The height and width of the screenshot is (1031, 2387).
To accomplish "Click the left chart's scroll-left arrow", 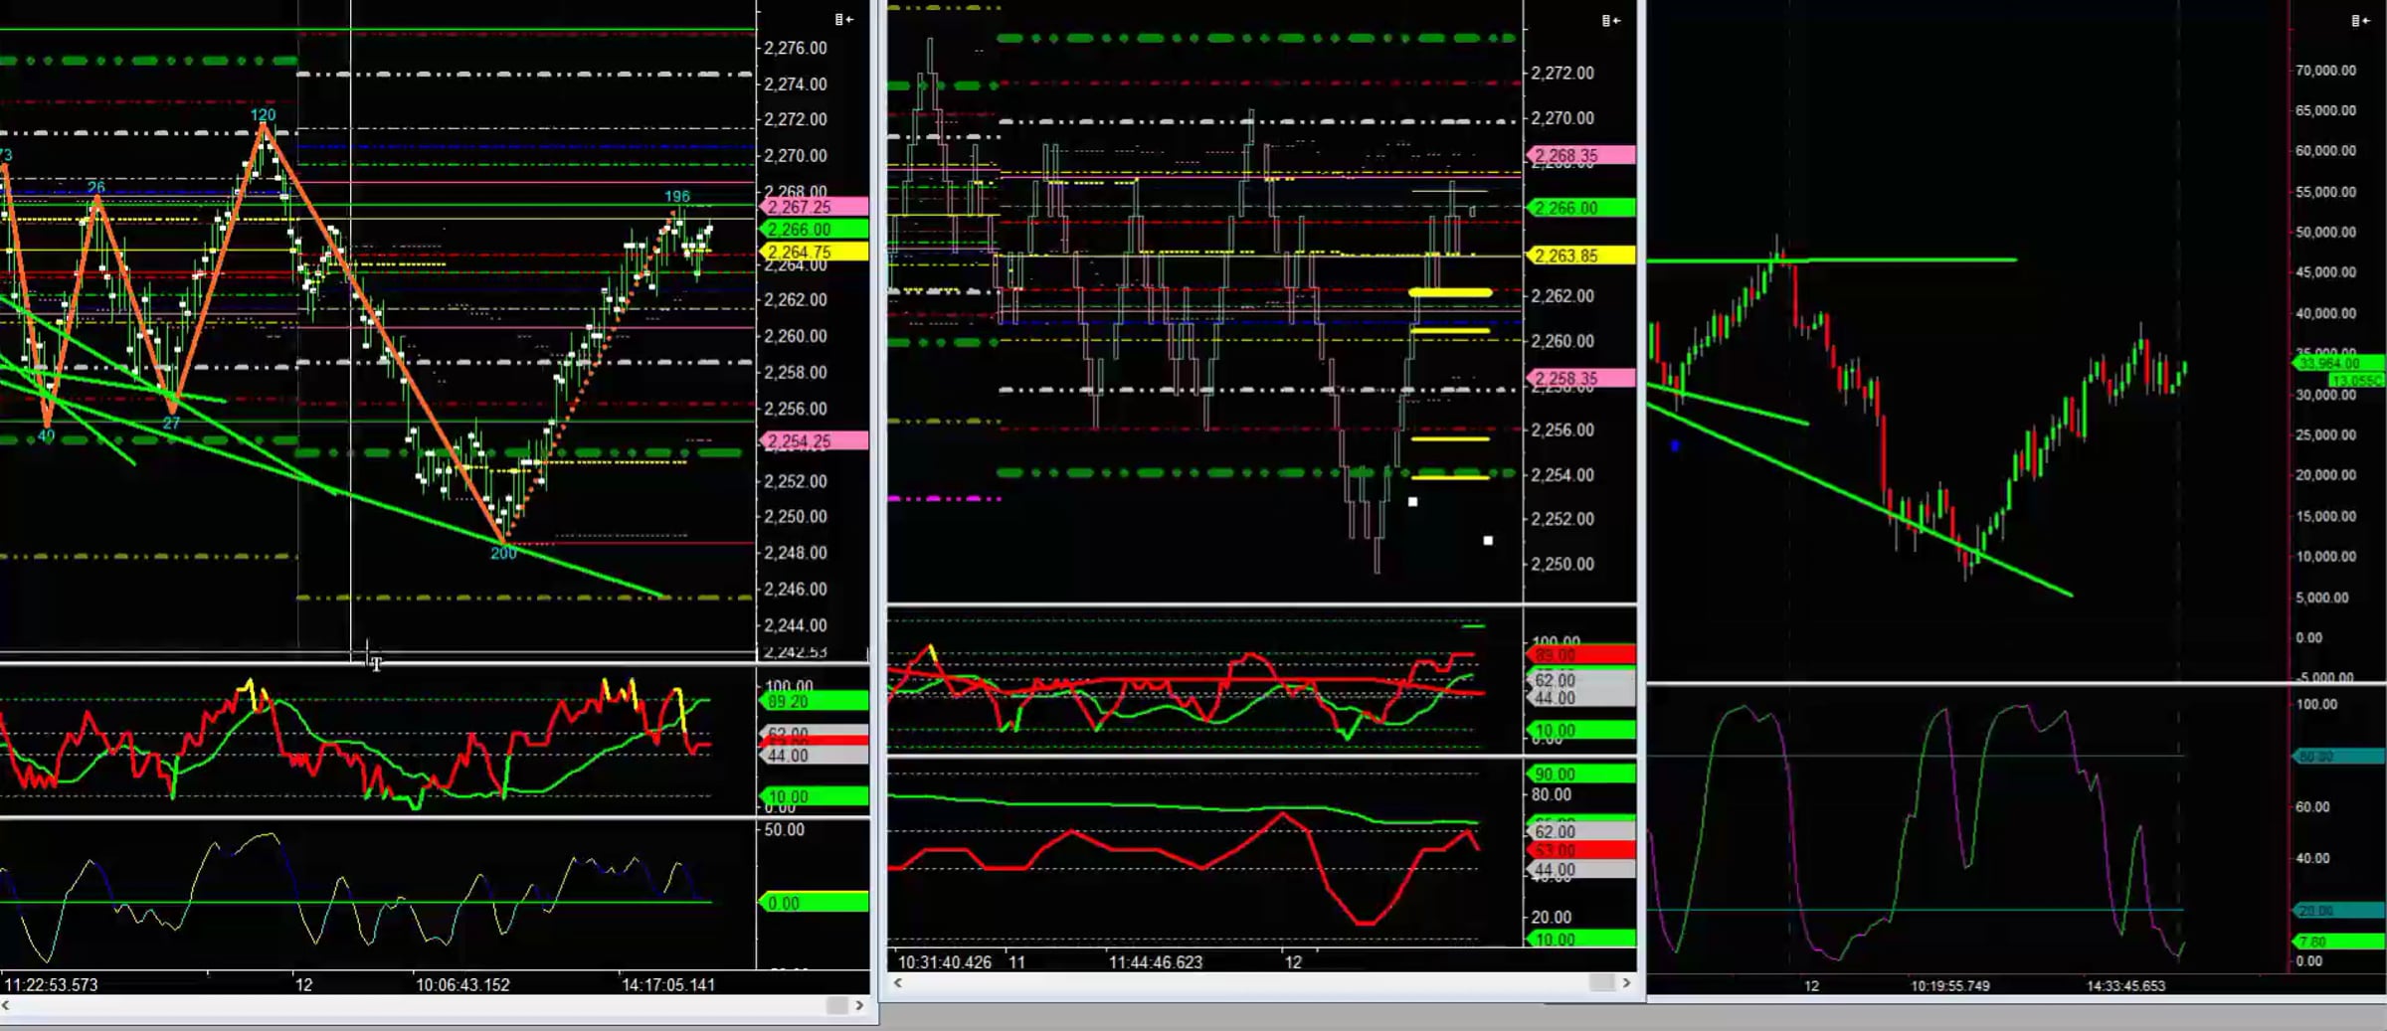I will [x=6, y=1005].
